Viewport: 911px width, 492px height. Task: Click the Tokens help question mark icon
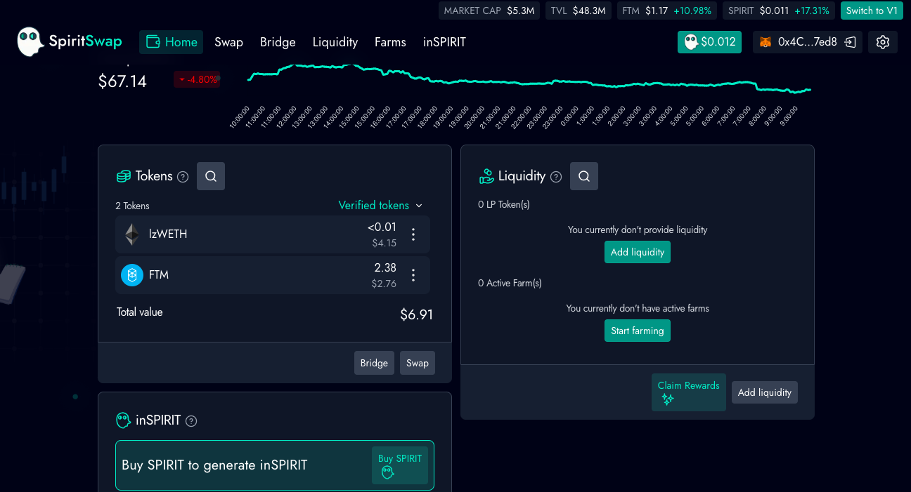pos(183,176)
